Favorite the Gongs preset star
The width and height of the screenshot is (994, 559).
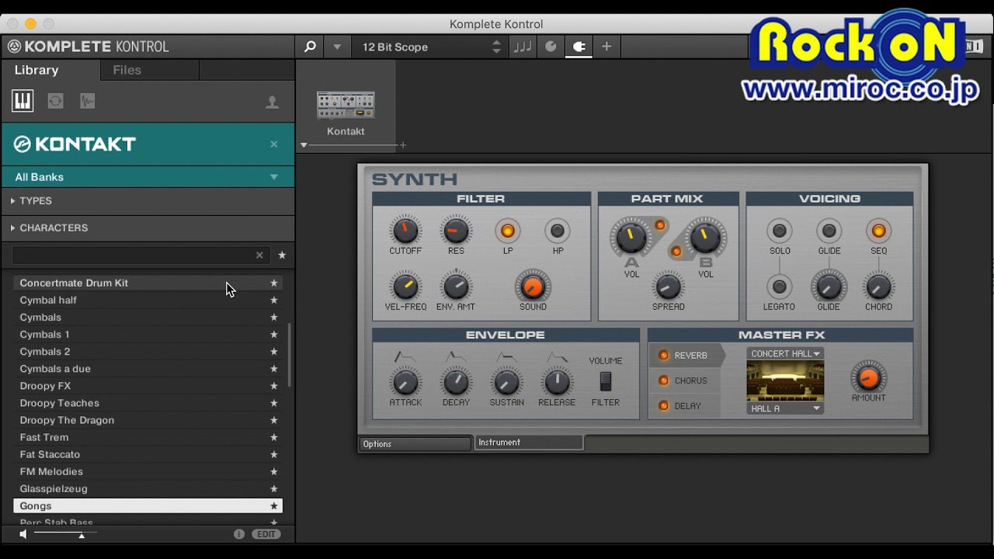[x=273, y=506]
